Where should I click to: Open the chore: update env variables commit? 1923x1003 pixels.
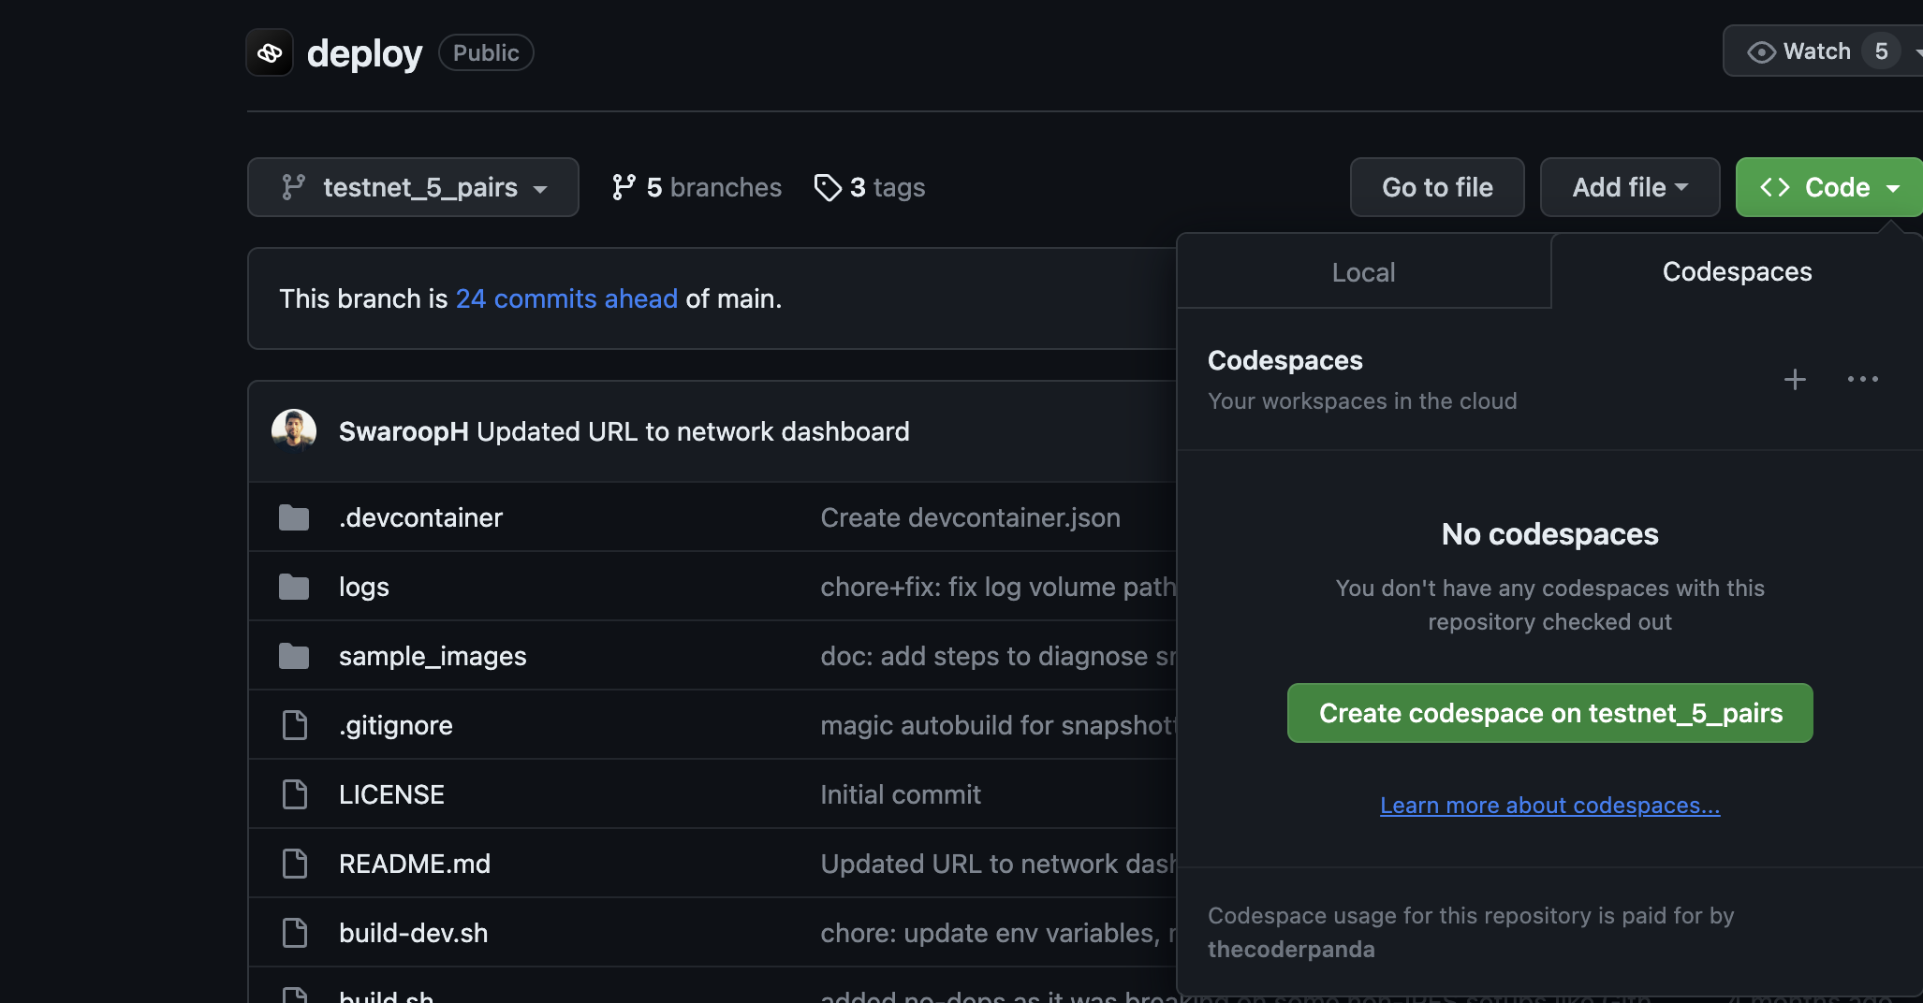point(998,933)
